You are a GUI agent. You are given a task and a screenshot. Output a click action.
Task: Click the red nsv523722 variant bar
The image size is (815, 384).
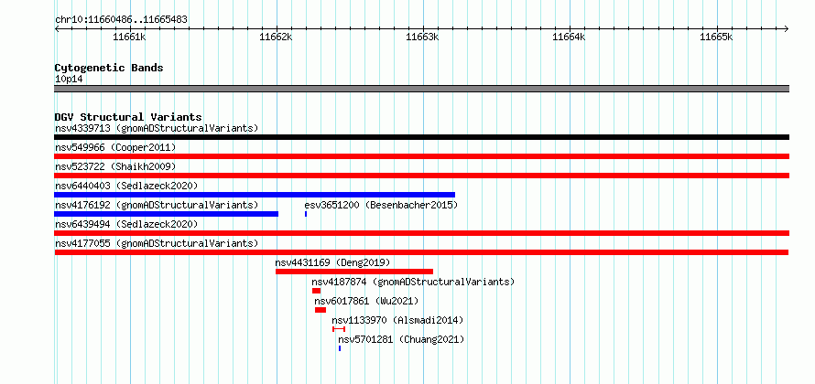tap(421, 176)
